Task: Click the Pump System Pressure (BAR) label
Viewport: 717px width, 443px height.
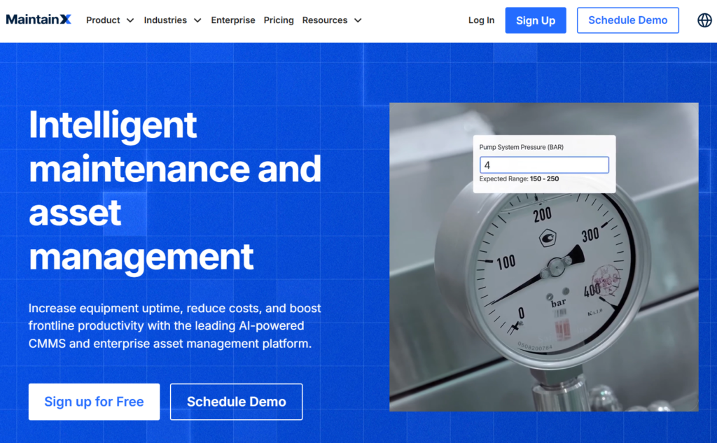Action: pos(521,147)
